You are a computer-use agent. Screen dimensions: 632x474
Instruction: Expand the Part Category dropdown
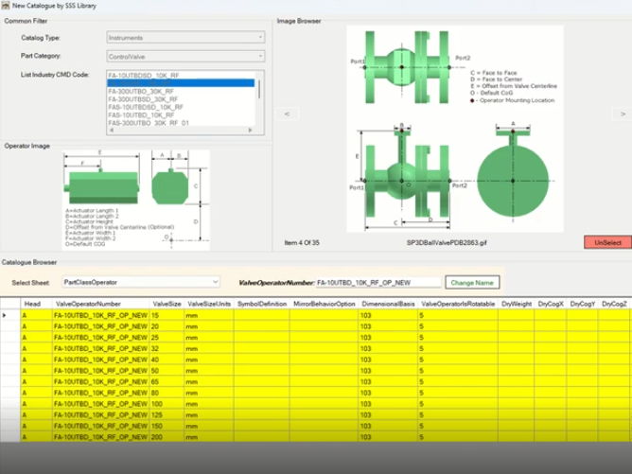184,56
